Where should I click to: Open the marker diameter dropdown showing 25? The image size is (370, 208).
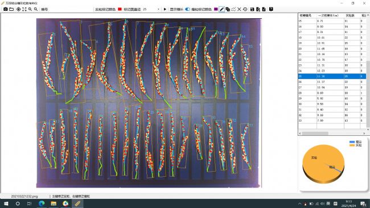[x=151, y=9]
